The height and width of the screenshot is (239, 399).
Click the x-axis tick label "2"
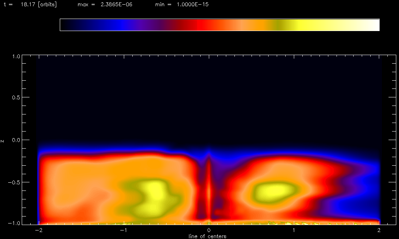coord(379,230)
